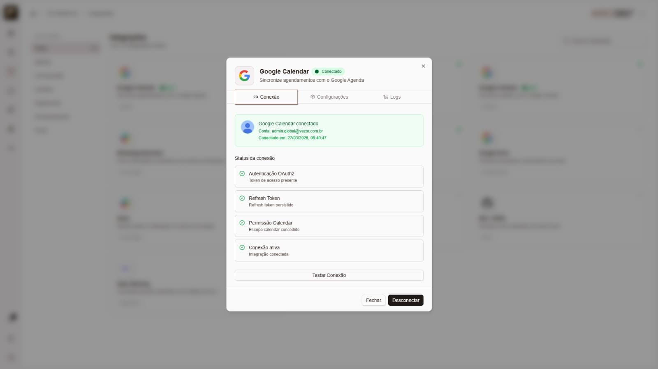Click 'Integração conectada' text
The width and height of the screenshot is (658, 369).
269,254
